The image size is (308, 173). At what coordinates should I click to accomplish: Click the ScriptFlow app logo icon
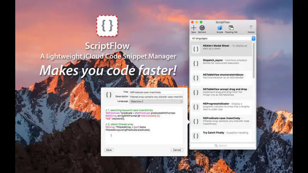pyautogui.click(x=107, y=26)
